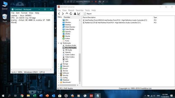Open AIDA64 Report menu
The height and width of the screenshot is (98, 175).
71,10
